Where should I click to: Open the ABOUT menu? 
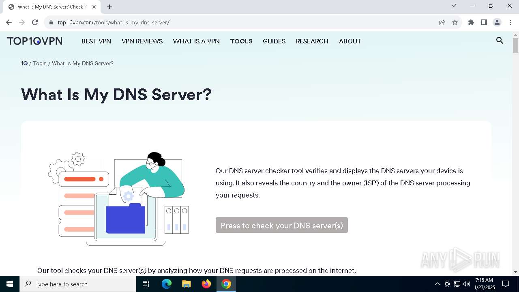coord(350,41)
